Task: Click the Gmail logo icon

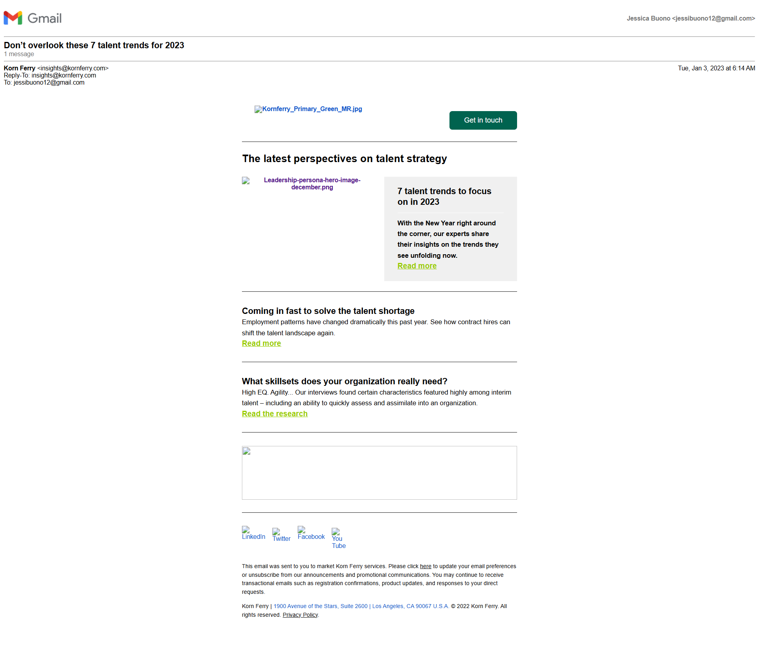Action: (13, 18)
